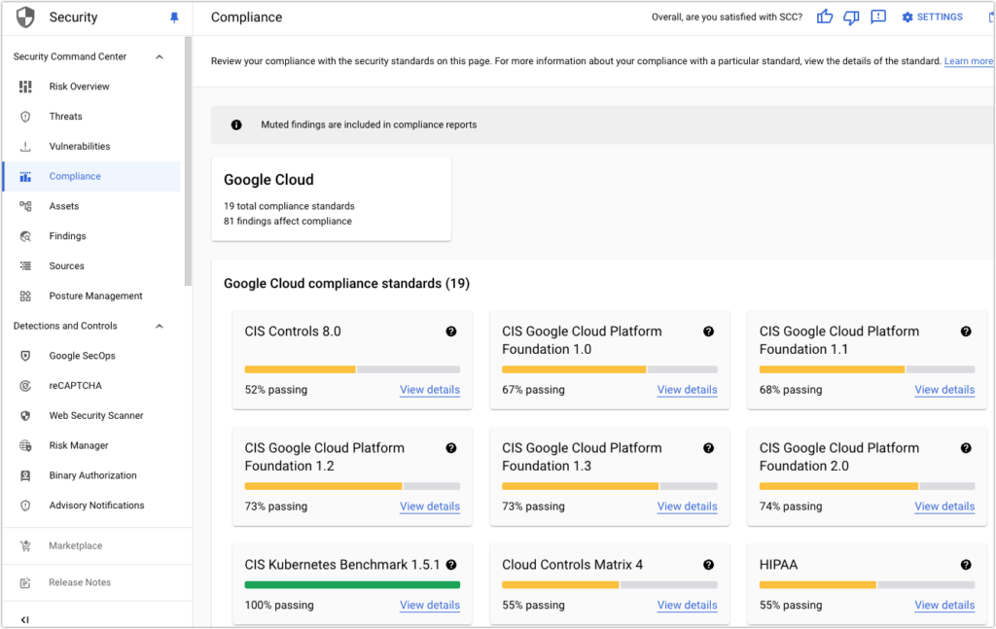This screenshot has height=629, width=996.
Task: Click the Risk Manager globe icon
Action: pos(25,445)
